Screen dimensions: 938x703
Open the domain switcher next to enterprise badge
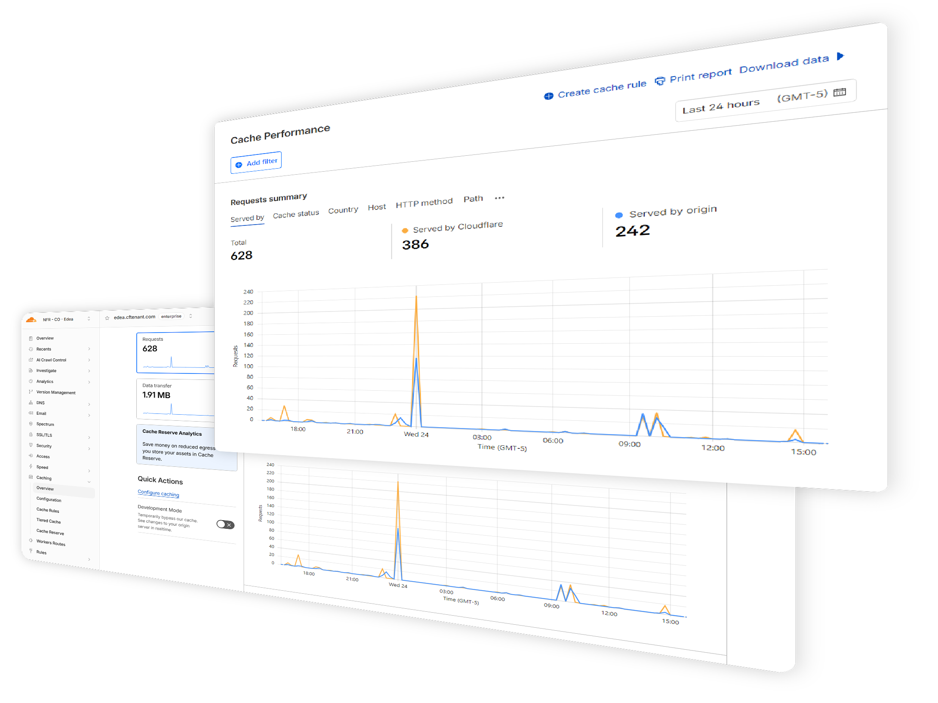pos(191,316)
